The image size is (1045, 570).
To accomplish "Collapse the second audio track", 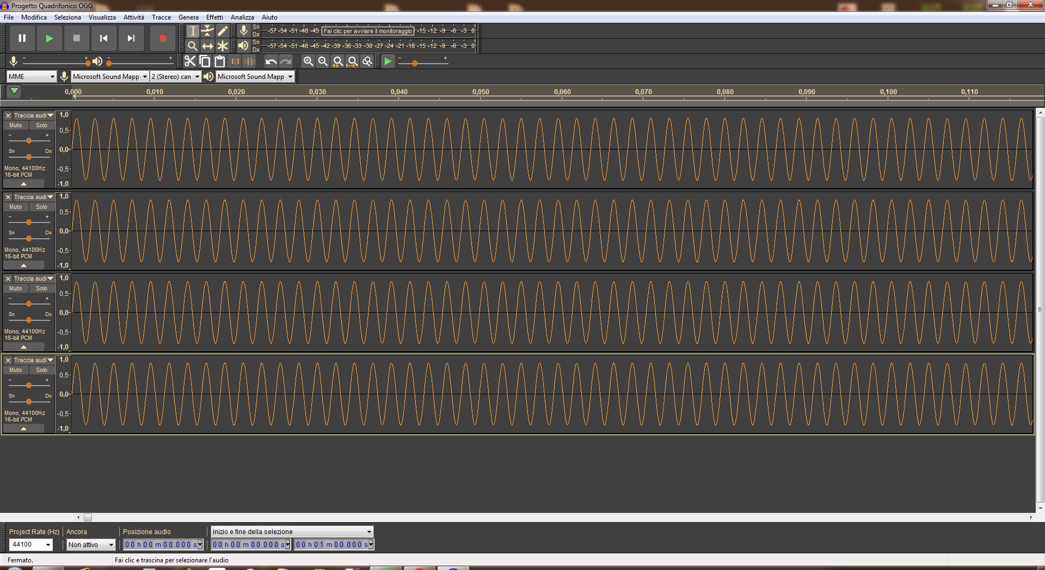I will point(23,265).
